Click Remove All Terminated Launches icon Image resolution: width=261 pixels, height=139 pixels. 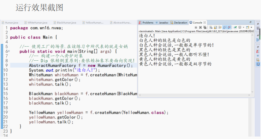(205, 28)
